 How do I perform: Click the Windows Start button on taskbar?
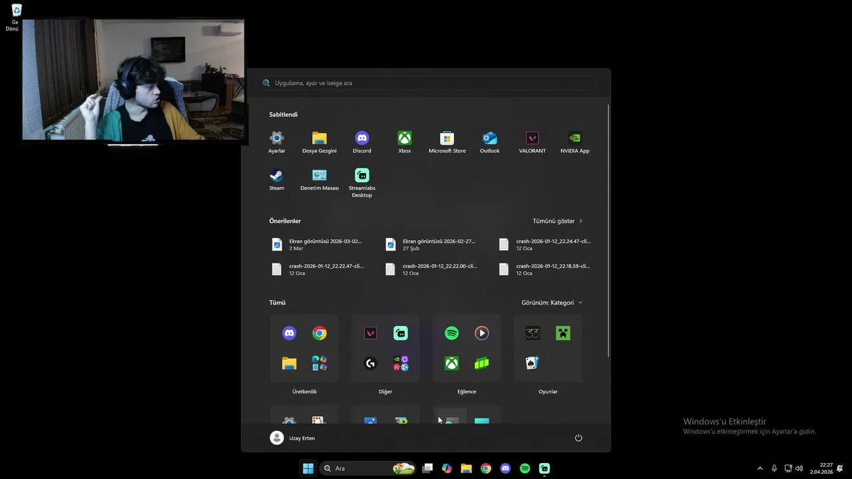[308, 468]
